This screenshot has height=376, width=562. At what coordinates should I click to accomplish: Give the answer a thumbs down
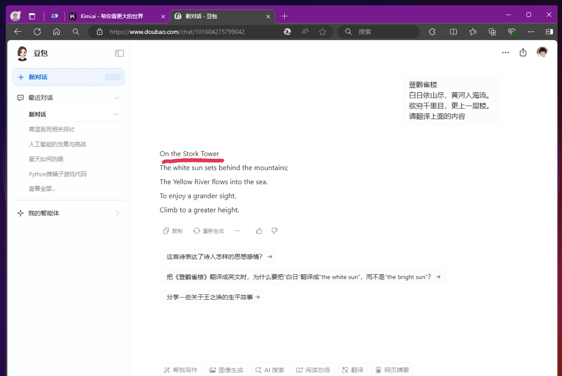(275, 231)
